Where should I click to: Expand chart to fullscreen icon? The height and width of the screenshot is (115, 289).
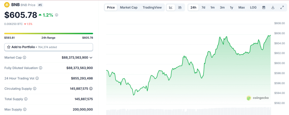click(x=282, y=8)
